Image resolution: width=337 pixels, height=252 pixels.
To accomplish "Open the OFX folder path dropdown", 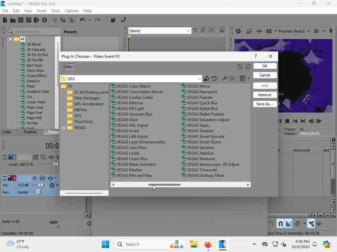I will click(199, 79).
